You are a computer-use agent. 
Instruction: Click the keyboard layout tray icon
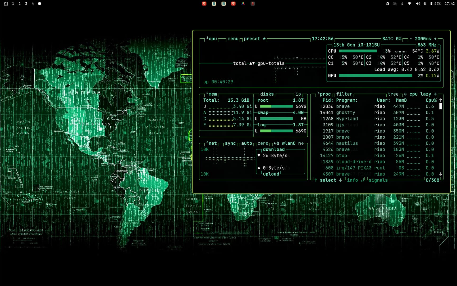pyautogui.click(x=395, y=4)
